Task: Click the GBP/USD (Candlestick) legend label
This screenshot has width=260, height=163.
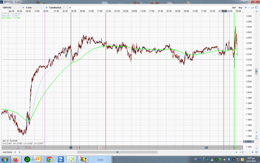Action: [x=12, y=14]
